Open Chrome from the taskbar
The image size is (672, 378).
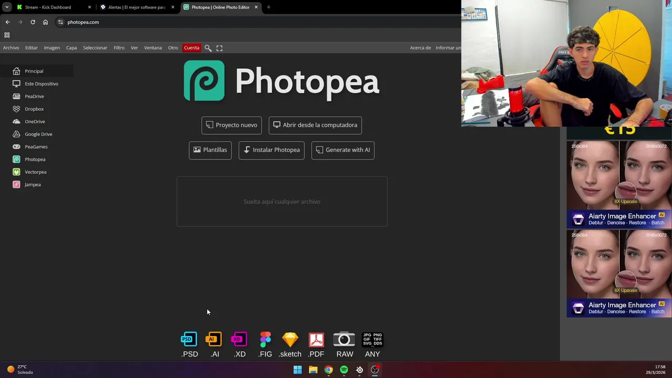click(328, 370)
